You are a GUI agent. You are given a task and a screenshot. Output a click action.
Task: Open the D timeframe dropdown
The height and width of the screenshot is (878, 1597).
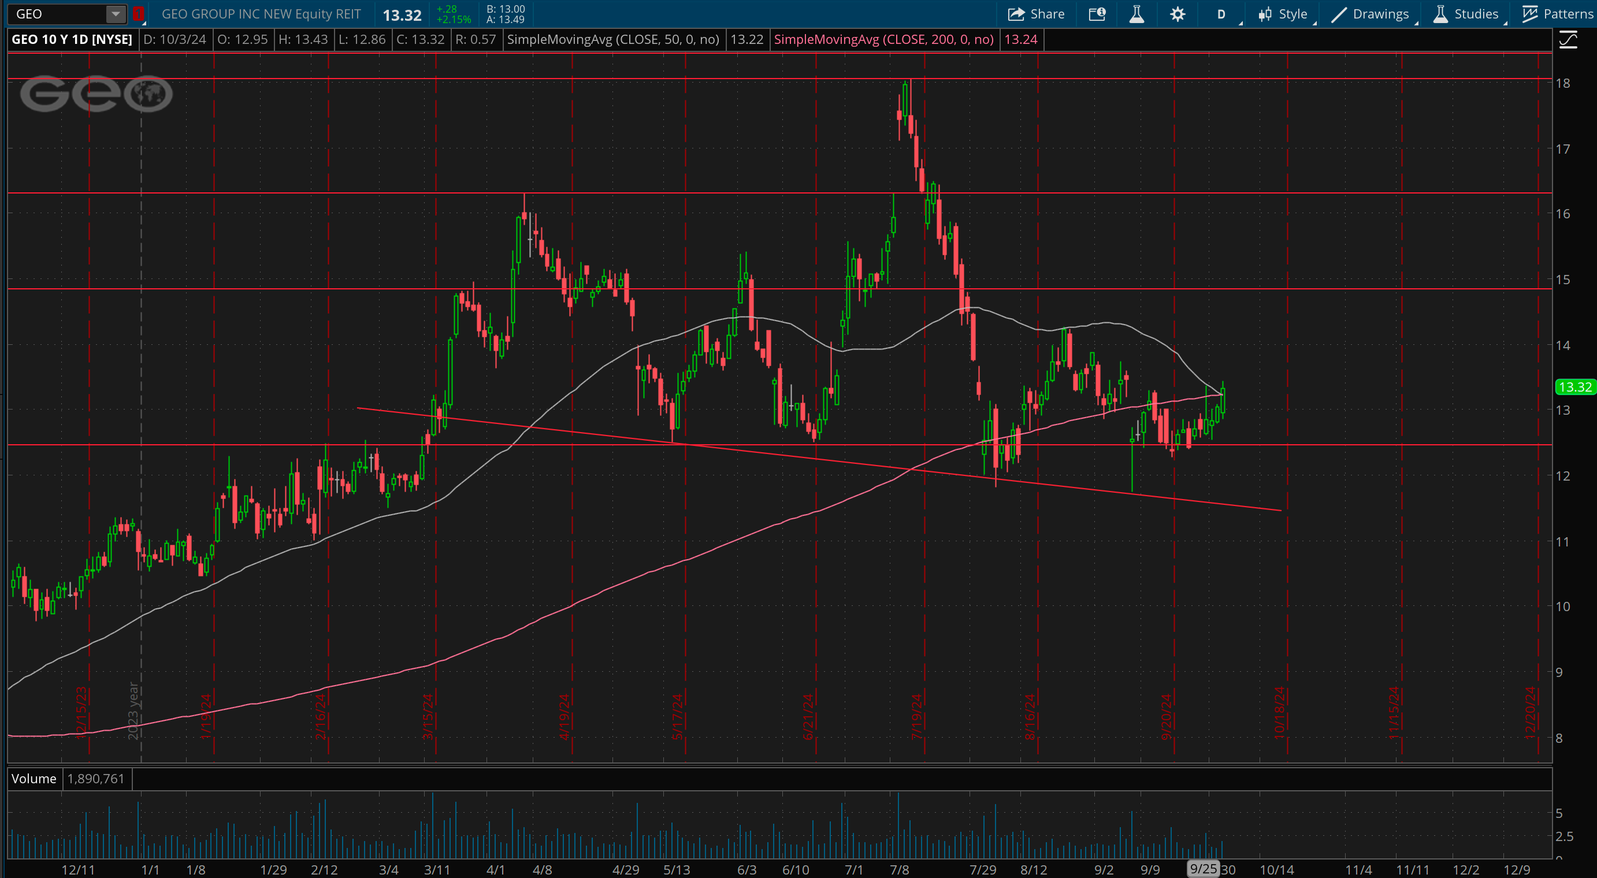[1222, 14]
